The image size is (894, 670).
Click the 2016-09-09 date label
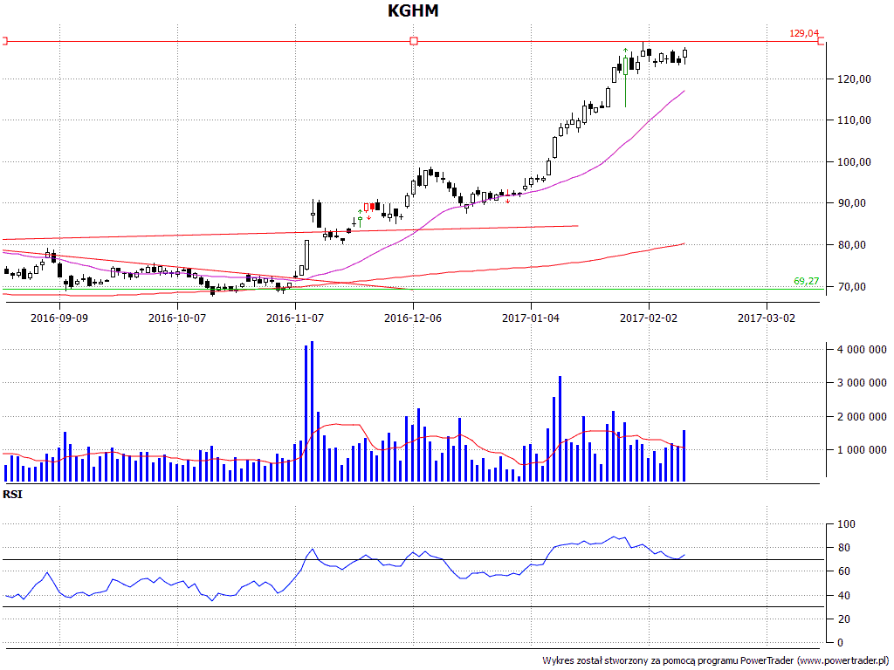pos(59,318)
